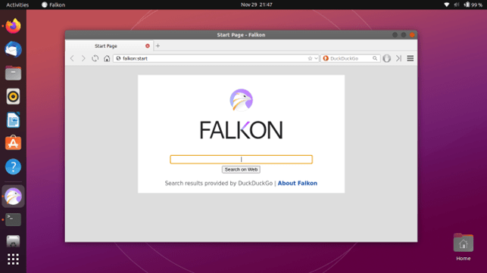Screen dimensions: 487x273
Task: Click the Start Page - Falkon title bar
Action: click(x=241, y=35)
